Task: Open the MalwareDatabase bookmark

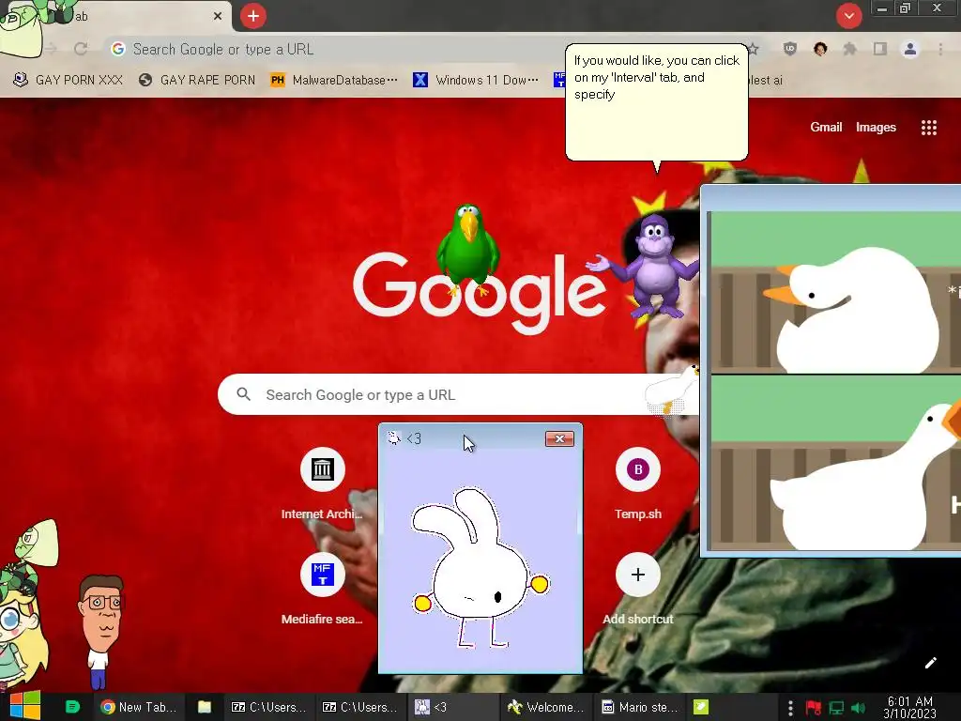Action: point(334,80)
